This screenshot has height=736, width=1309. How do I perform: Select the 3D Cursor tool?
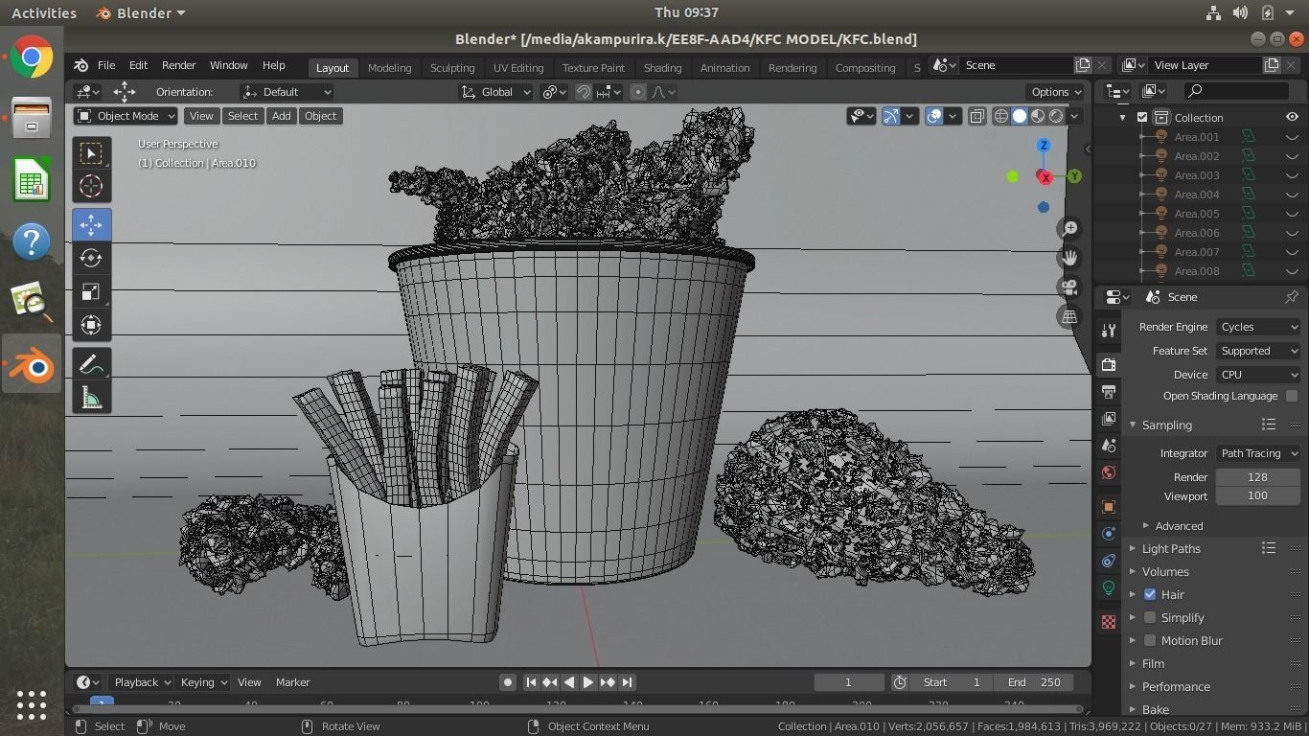(91, 186)
